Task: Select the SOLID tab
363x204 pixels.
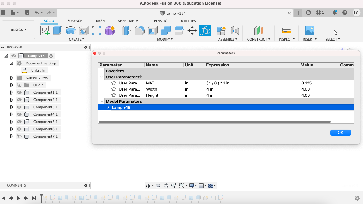Action: click(x=49, y=21)
